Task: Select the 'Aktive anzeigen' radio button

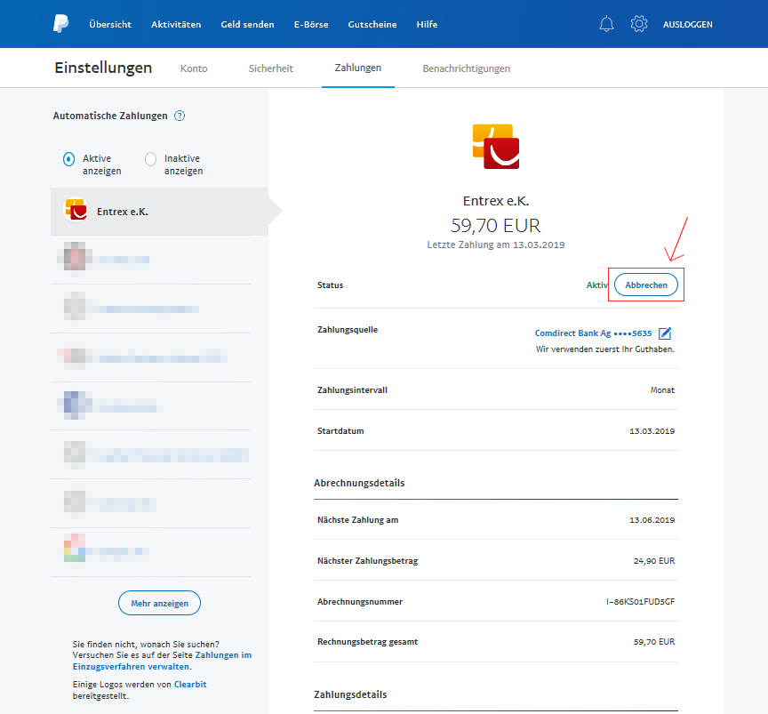Action: pyautogui.click(x=68, y=159)
